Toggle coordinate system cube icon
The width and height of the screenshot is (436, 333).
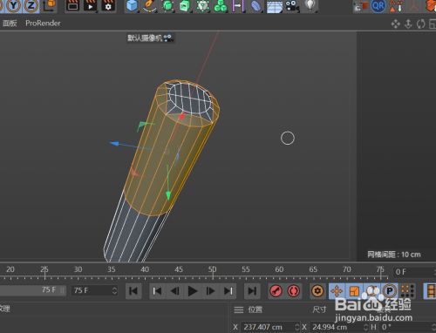click(x=49, y=5)
